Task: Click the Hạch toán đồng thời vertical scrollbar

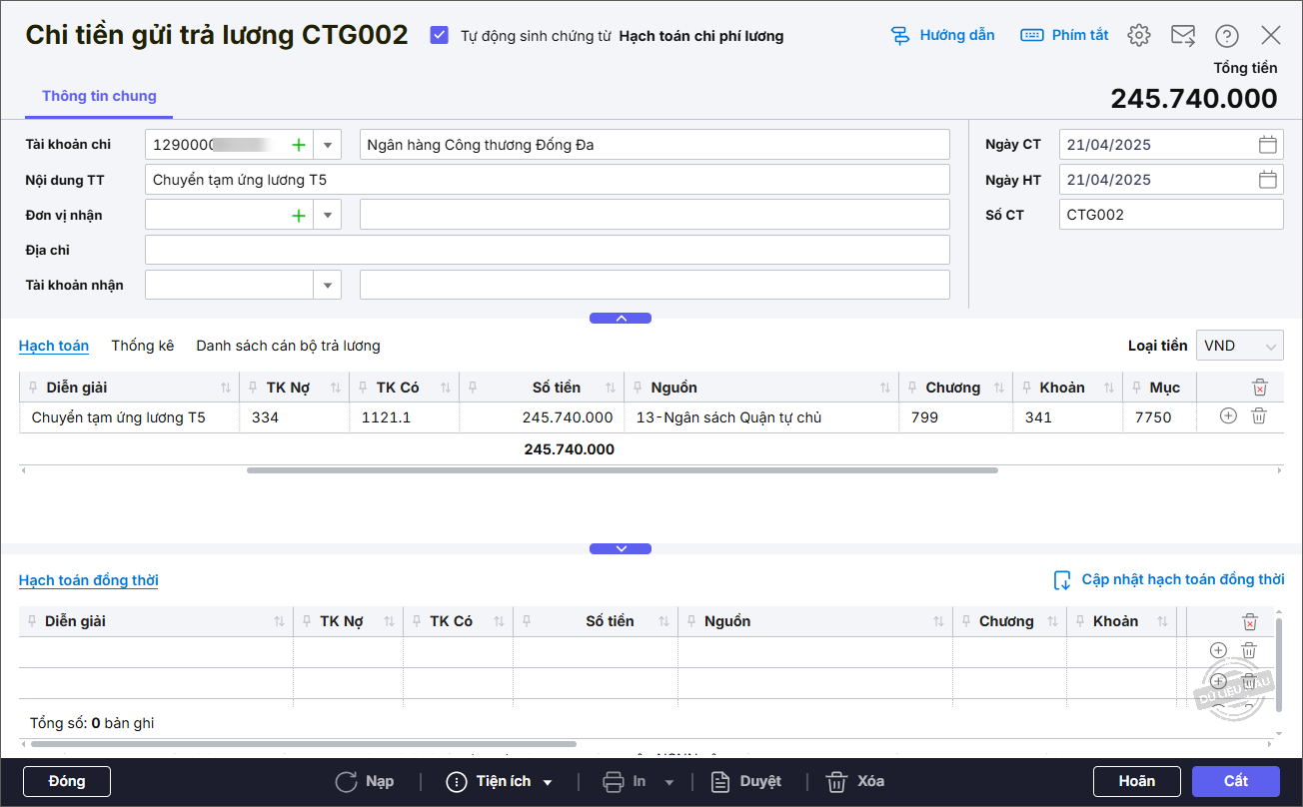Action: (x=1279, y=664)
